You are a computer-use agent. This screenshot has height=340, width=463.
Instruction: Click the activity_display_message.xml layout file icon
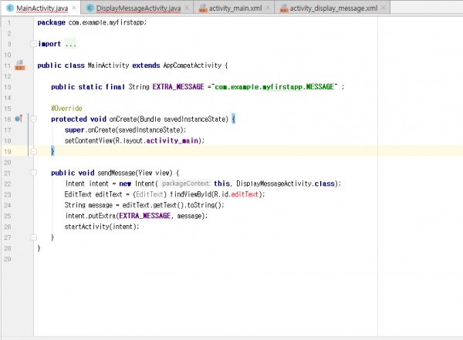(x=284, y=8)
